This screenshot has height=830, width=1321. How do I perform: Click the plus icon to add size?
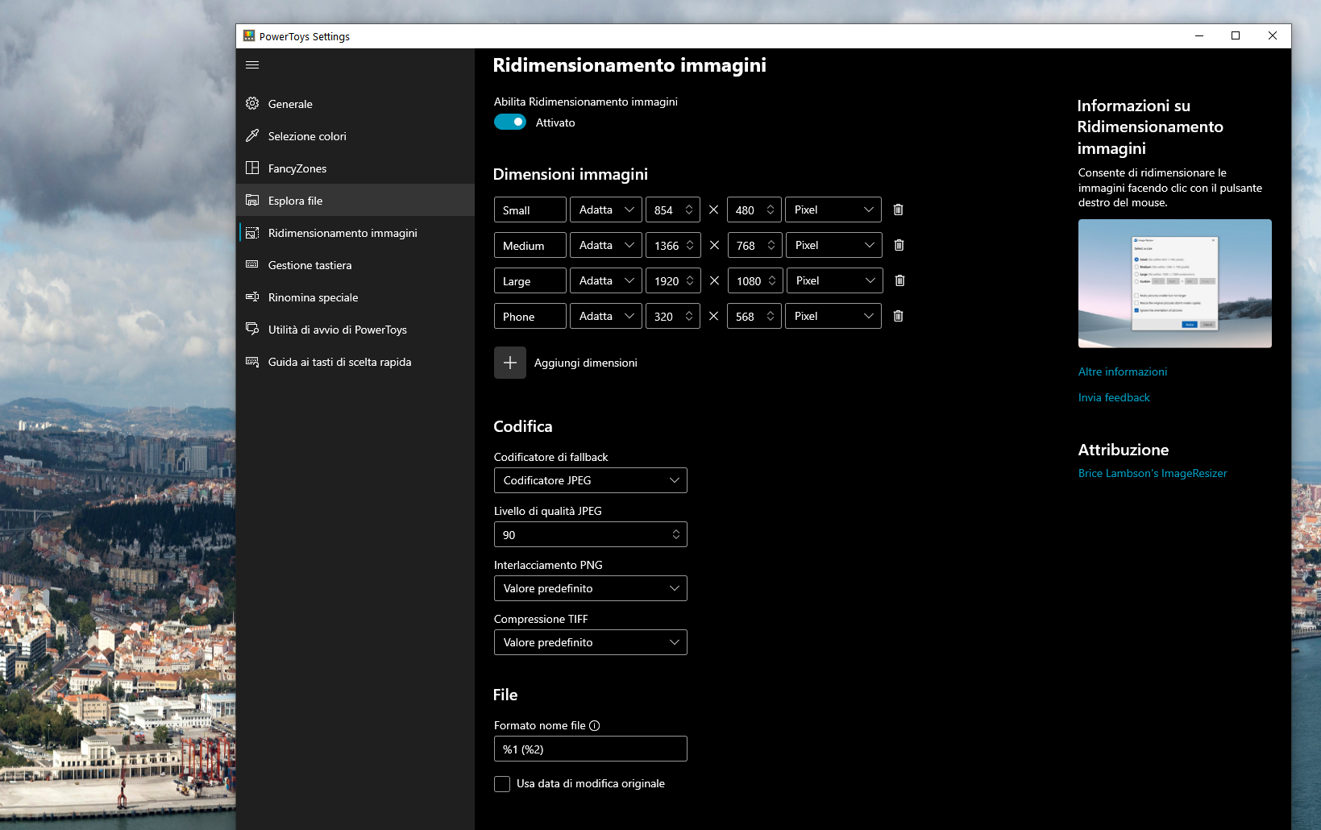coord(510,363)
